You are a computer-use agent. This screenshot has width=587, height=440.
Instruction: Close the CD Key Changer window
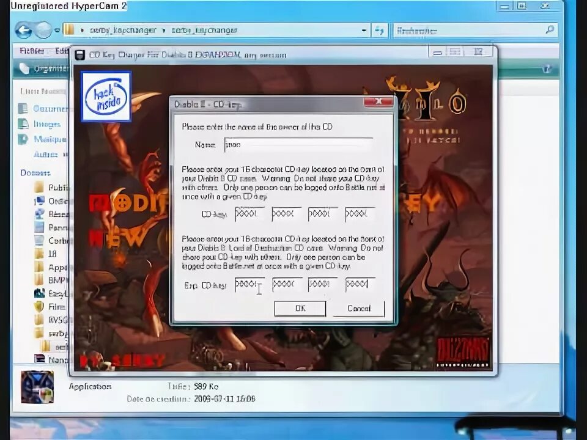coord(478,52)
